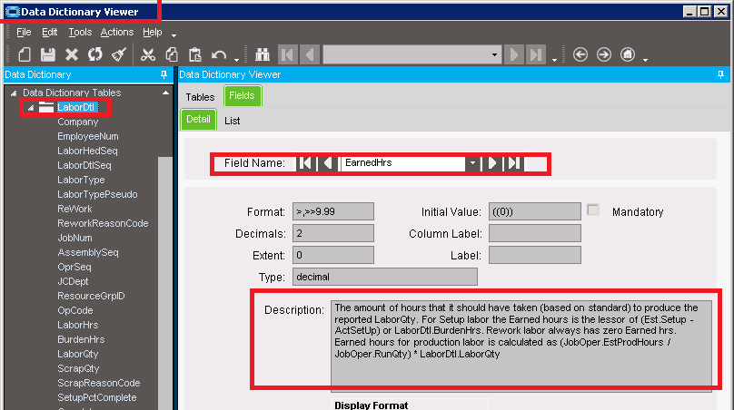Click the Clear broom toolbar icon
The image size is (734, 410).
pos(119,54)
